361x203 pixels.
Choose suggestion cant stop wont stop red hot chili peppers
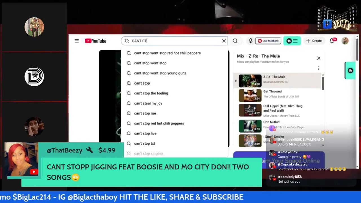[174, 53]
